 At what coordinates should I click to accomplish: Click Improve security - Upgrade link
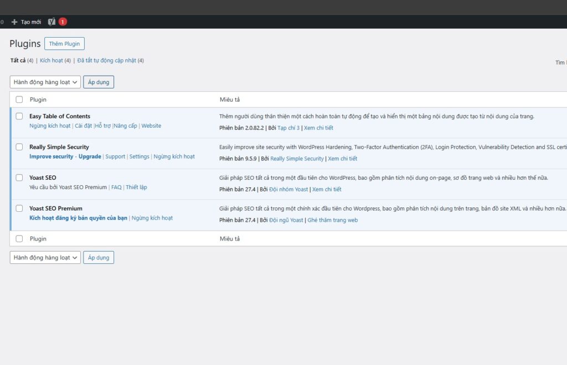[65, 157]
